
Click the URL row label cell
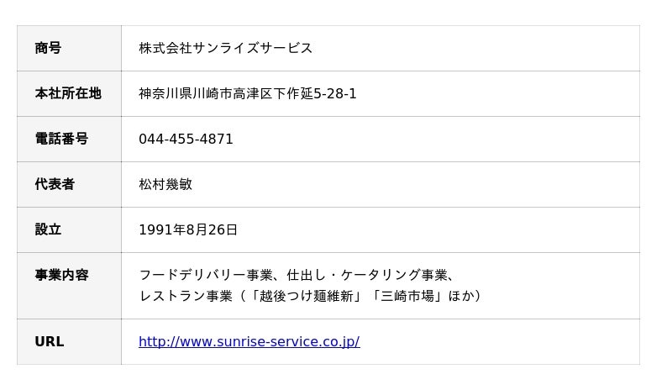69,341
